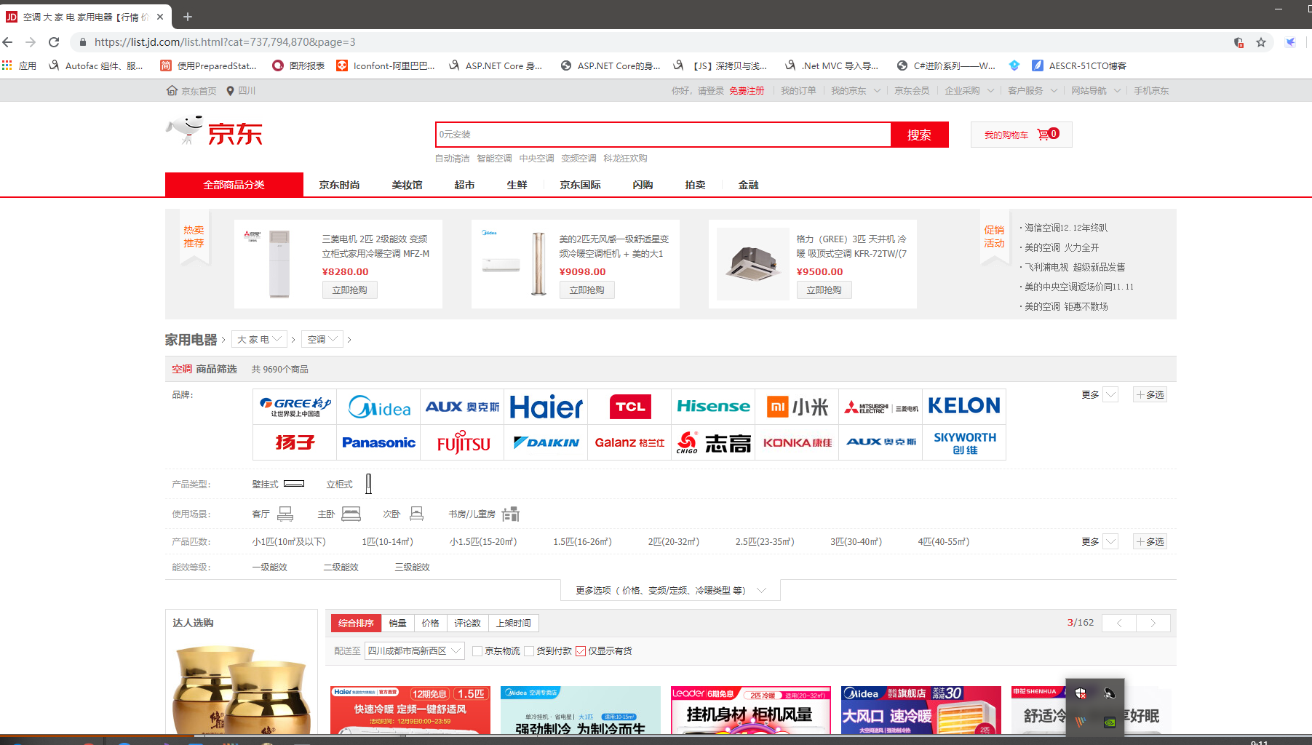Open the 网站导航 dropdown
The height and width of the screenshot is (745, 1312).
tap(1096, 91)
